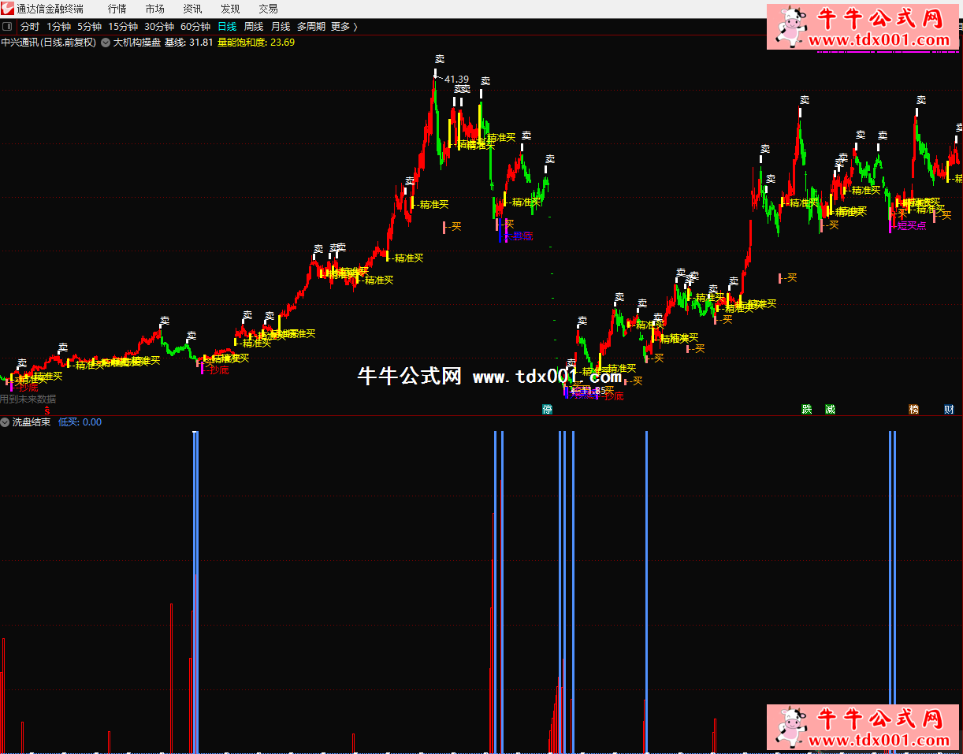Toggle the side panel icon before 分时

pos(8,26)
